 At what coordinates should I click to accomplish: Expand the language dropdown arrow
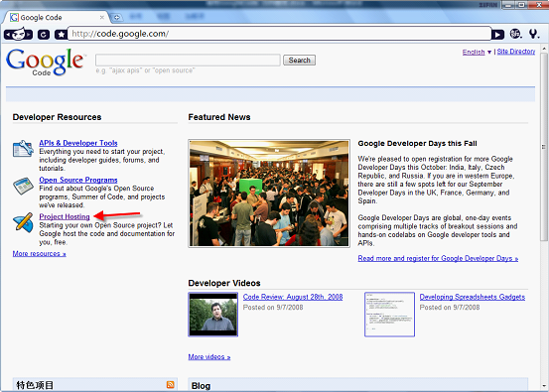click(489, 53)
